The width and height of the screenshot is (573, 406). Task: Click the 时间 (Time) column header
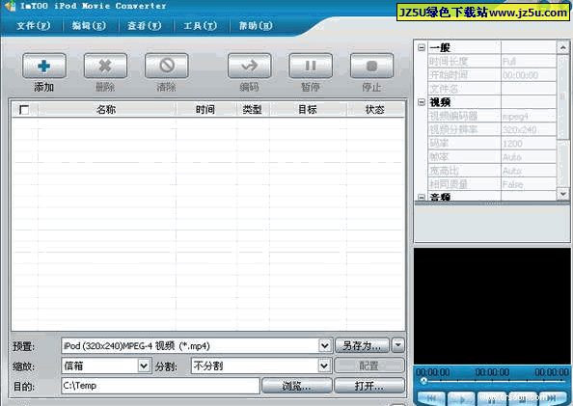click(x=205, y=109)
